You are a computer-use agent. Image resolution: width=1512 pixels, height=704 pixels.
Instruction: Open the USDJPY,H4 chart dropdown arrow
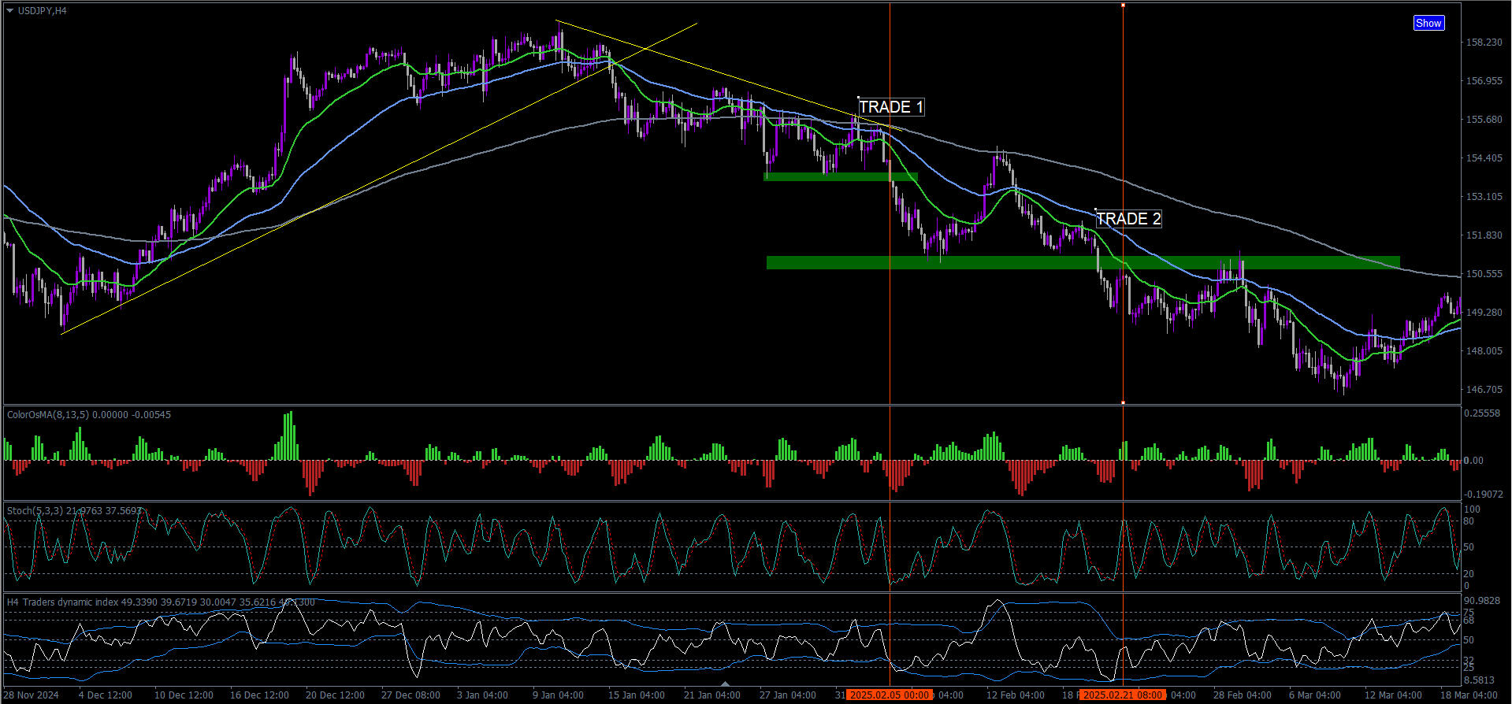pos(9,11)
